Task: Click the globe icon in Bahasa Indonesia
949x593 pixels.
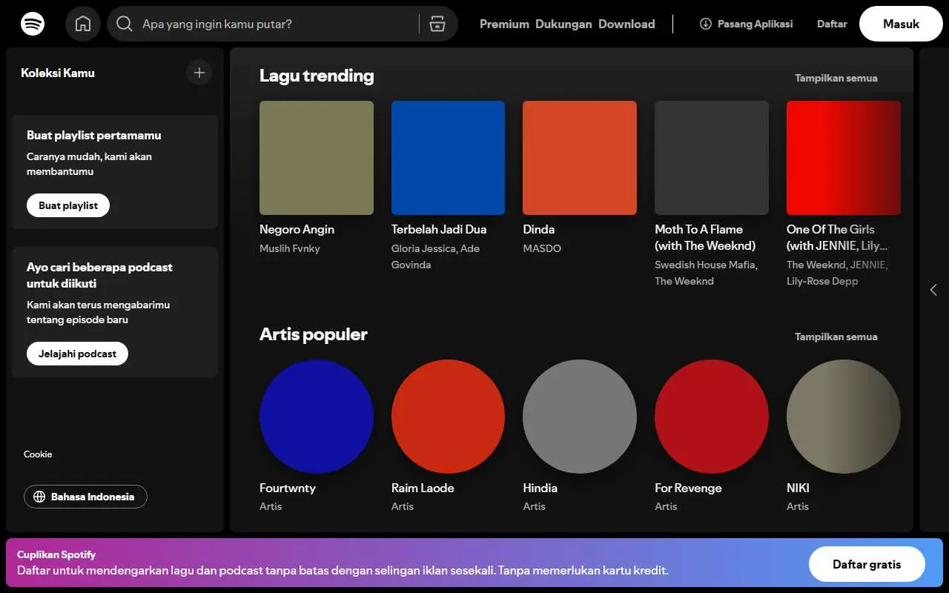Action: tap(40, 497)
